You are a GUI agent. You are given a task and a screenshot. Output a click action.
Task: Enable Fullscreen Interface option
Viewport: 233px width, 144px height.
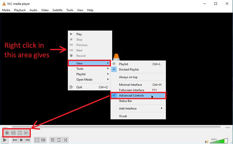tap(138, 90)
